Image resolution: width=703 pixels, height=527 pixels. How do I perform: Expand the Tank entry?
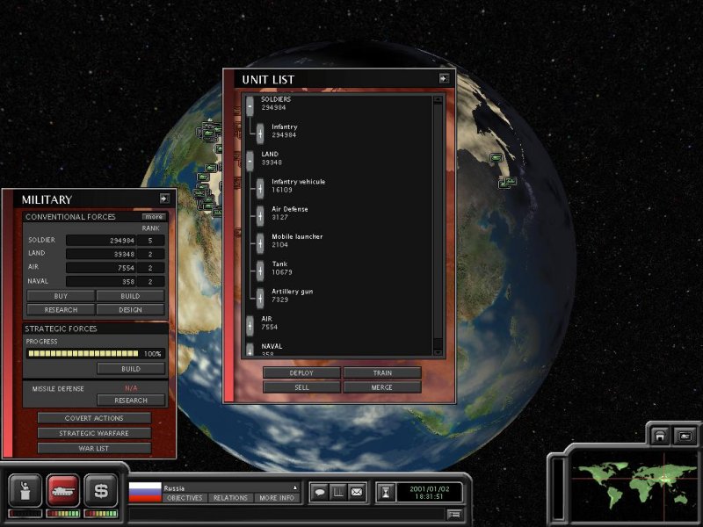click(x=260, y=271)
